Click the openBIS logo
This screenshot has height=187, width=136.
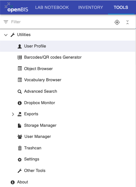coord(16,7)
